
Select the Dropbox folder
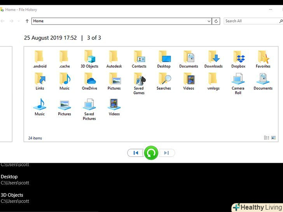238,59
